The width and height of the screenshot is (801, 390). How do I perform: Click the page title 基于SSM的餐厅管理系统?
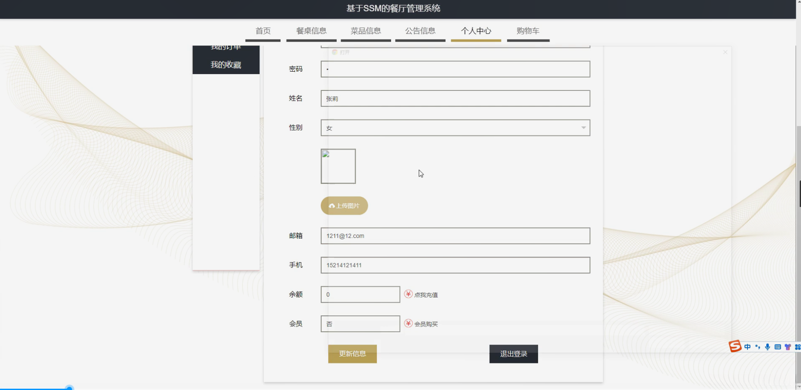(x=393, y=9)
